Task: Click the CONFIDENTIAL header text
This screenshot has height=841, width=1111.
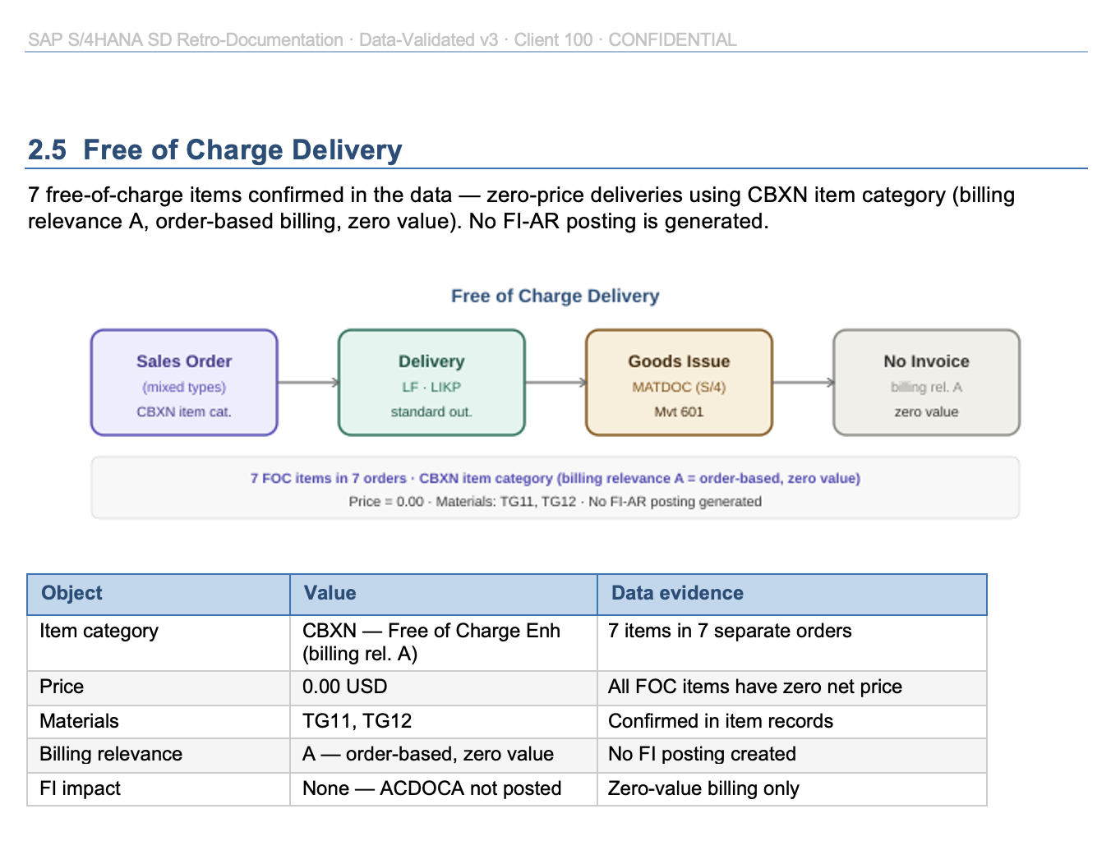Action: (671, 39)
